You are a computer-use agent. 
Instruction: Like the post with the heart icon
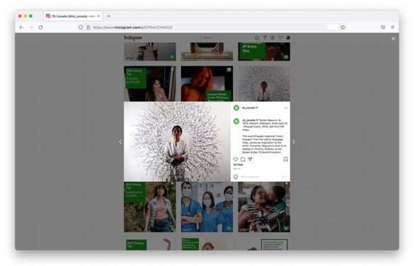coord(236,159)
